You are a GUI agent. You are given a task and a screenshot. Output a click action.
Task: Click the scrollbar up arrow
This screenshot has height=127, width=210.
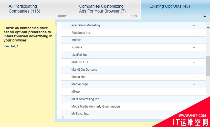point(208,27)
